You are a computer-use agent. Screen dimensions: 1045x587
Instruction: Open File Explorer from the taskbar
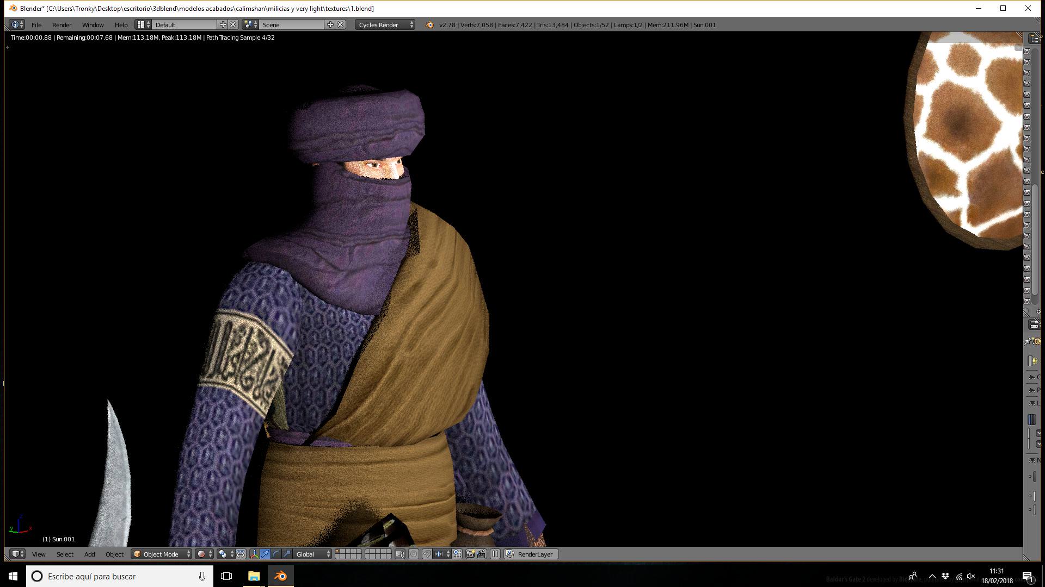point(254,576)
